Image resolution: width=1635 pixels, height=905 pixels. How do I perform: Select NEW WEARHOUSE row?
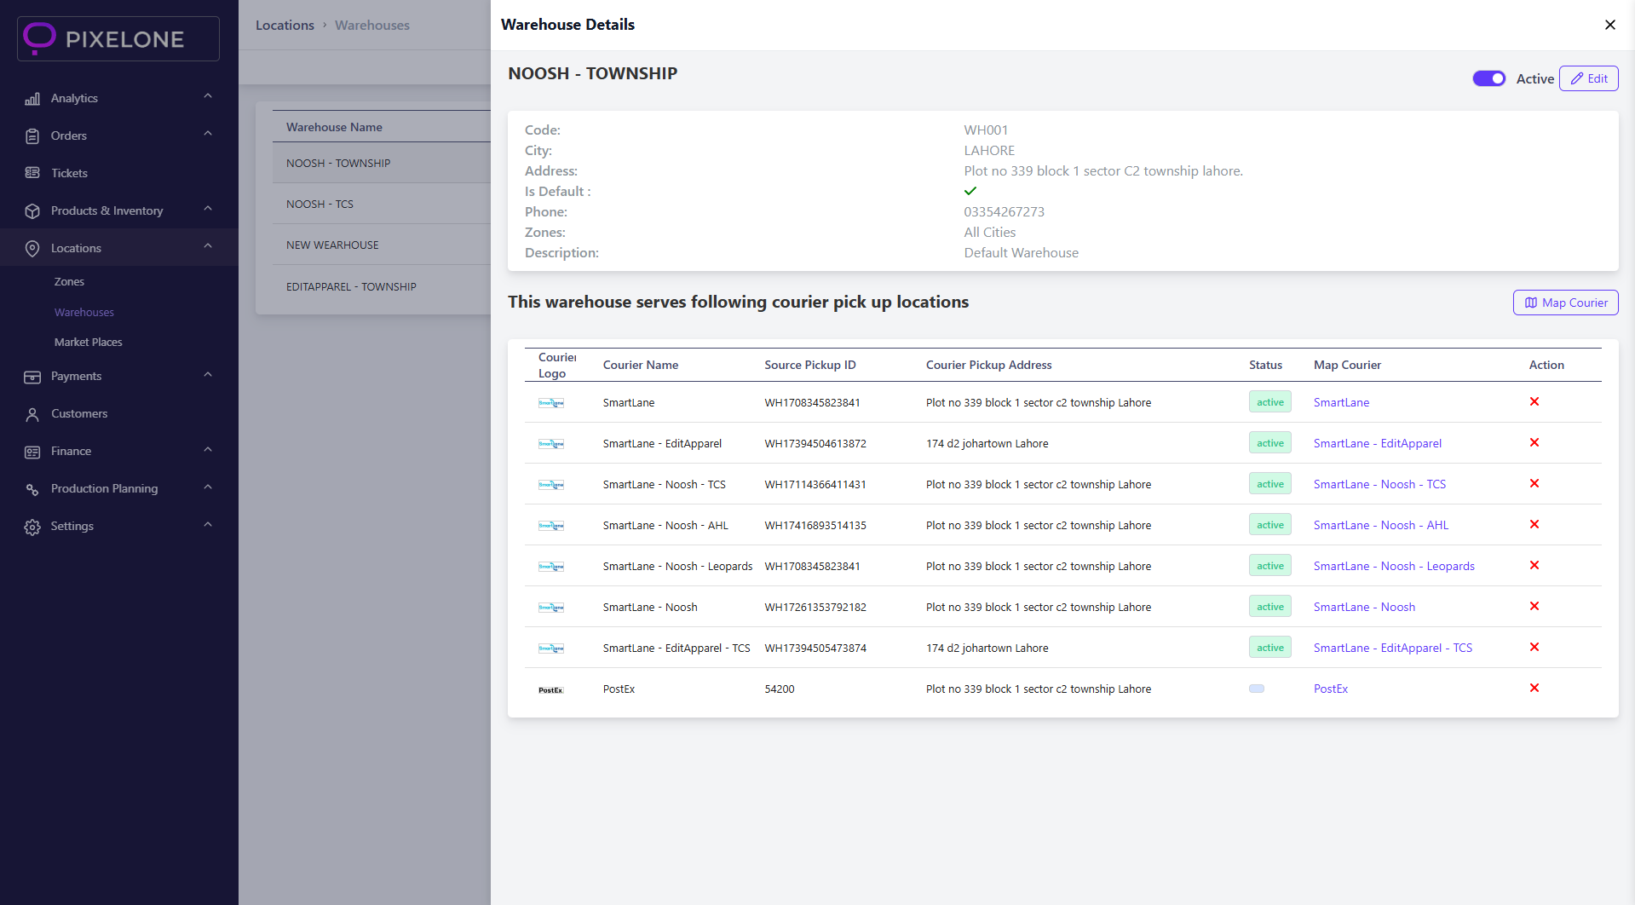pos(382,245)
